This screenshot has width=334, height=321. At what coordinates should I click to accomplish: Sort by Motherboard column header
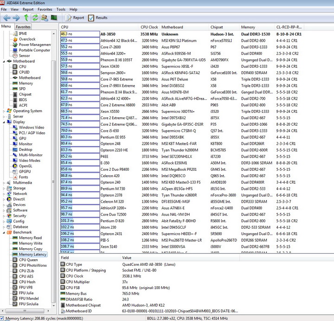click(x=184, y=27)
